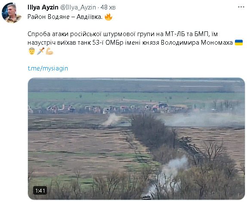Screen dimensions: 247x202
Task: Click the fire emoji after Авдіївка
Action: tap(108, 17)
